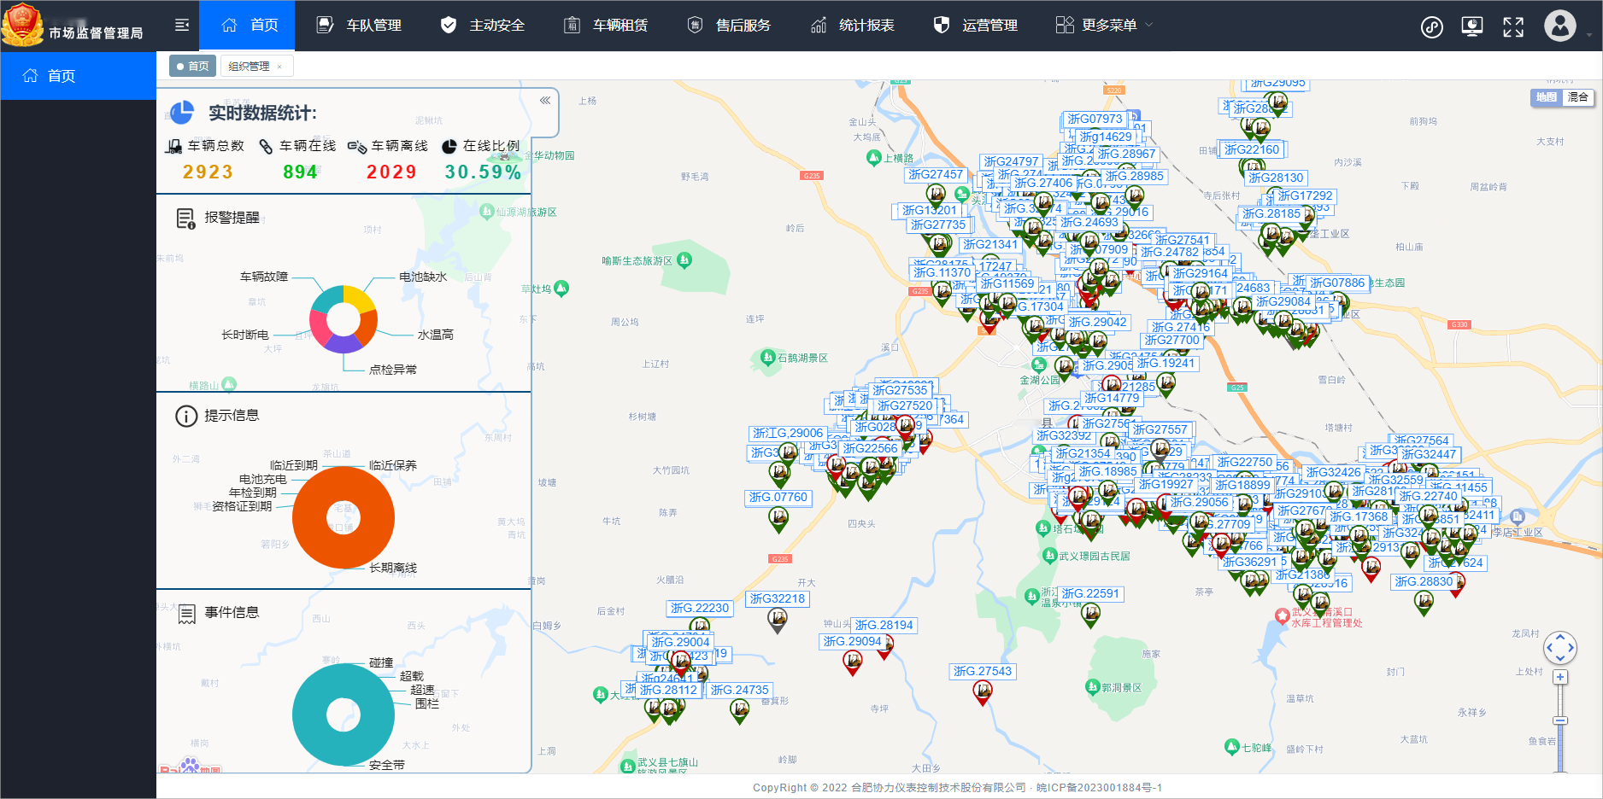Open the 车队管理 menu
The width and height of the screenshot is (1603, 799).
pyautogui.click(x=359, y=26)
